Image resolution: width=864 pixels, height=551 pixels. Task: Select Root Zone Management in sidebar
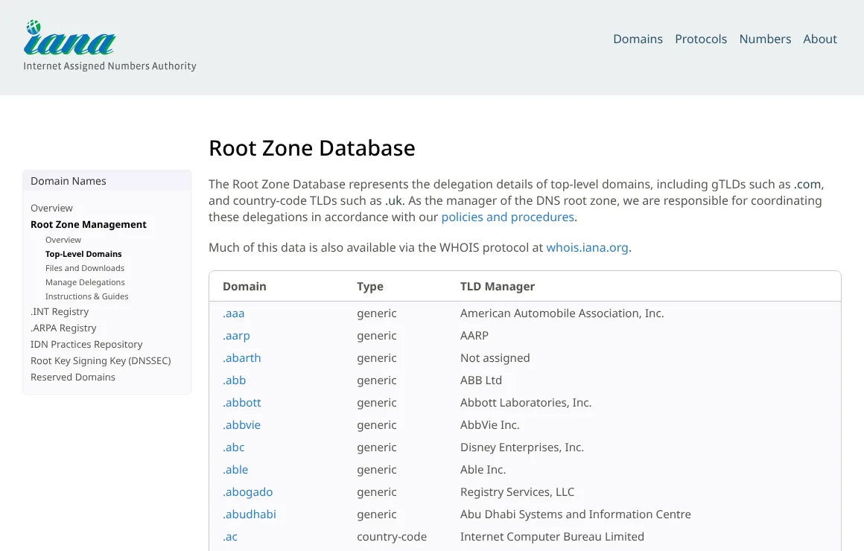tap(88, 225)
